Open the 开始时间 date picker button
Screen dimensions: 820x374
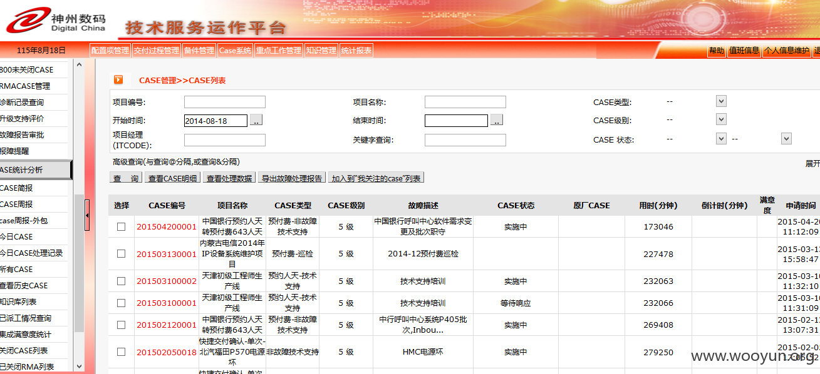pyautogui.click(x=256, y=121)
